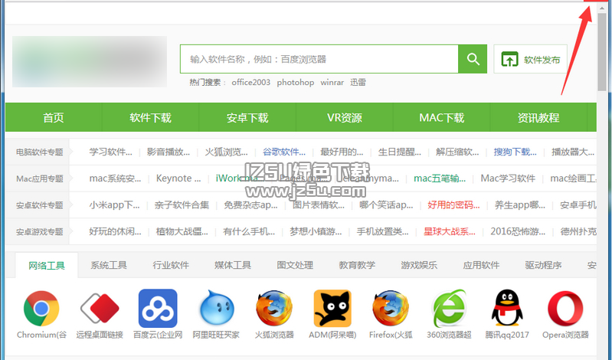This screenshot has height=360, width=612.
Task: Open the 360浏览器 icon
Action: tap(449, 309)
